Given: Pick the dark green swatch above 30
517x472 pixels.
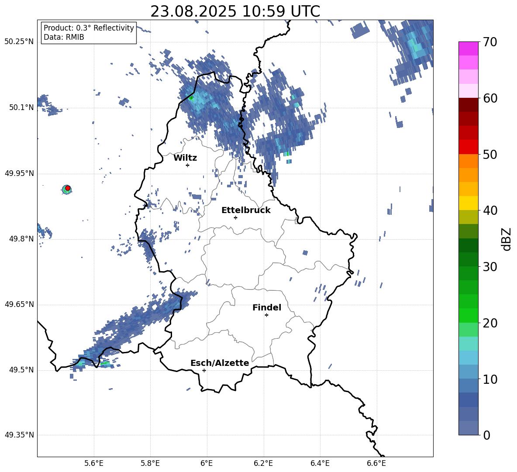Looking at the screenshot, I should [x=468, y=245].
